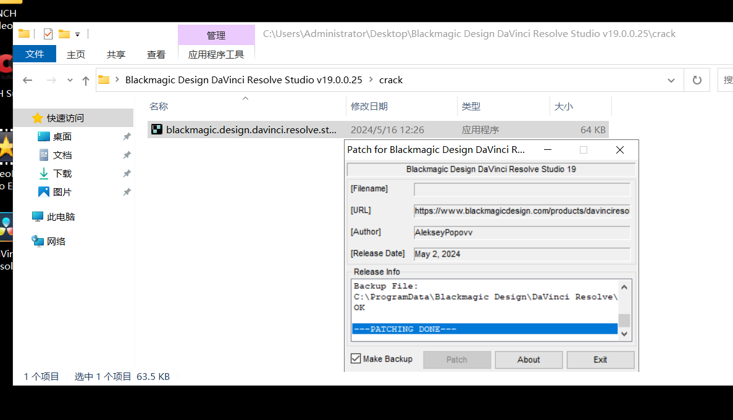Sort by 名称 column header

[159, 107]
